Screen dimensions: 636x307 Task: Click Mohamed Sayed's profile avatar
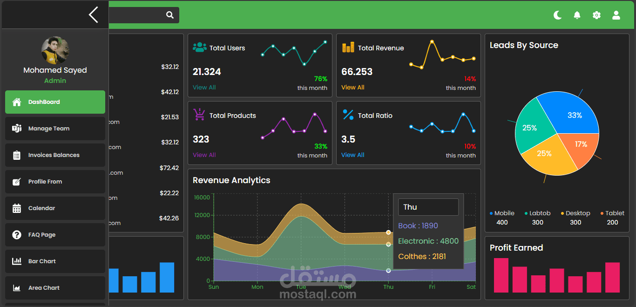pyautogui.click(x=55, y=51)
